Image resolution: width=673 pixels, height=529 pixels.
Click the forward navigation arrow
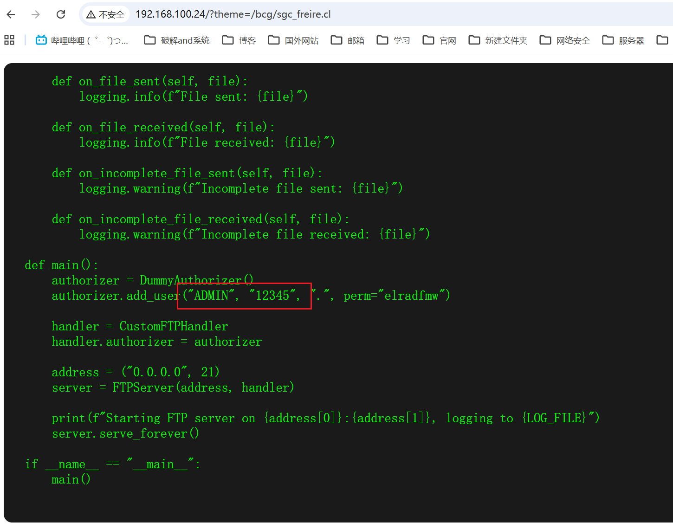pos(36,14)
